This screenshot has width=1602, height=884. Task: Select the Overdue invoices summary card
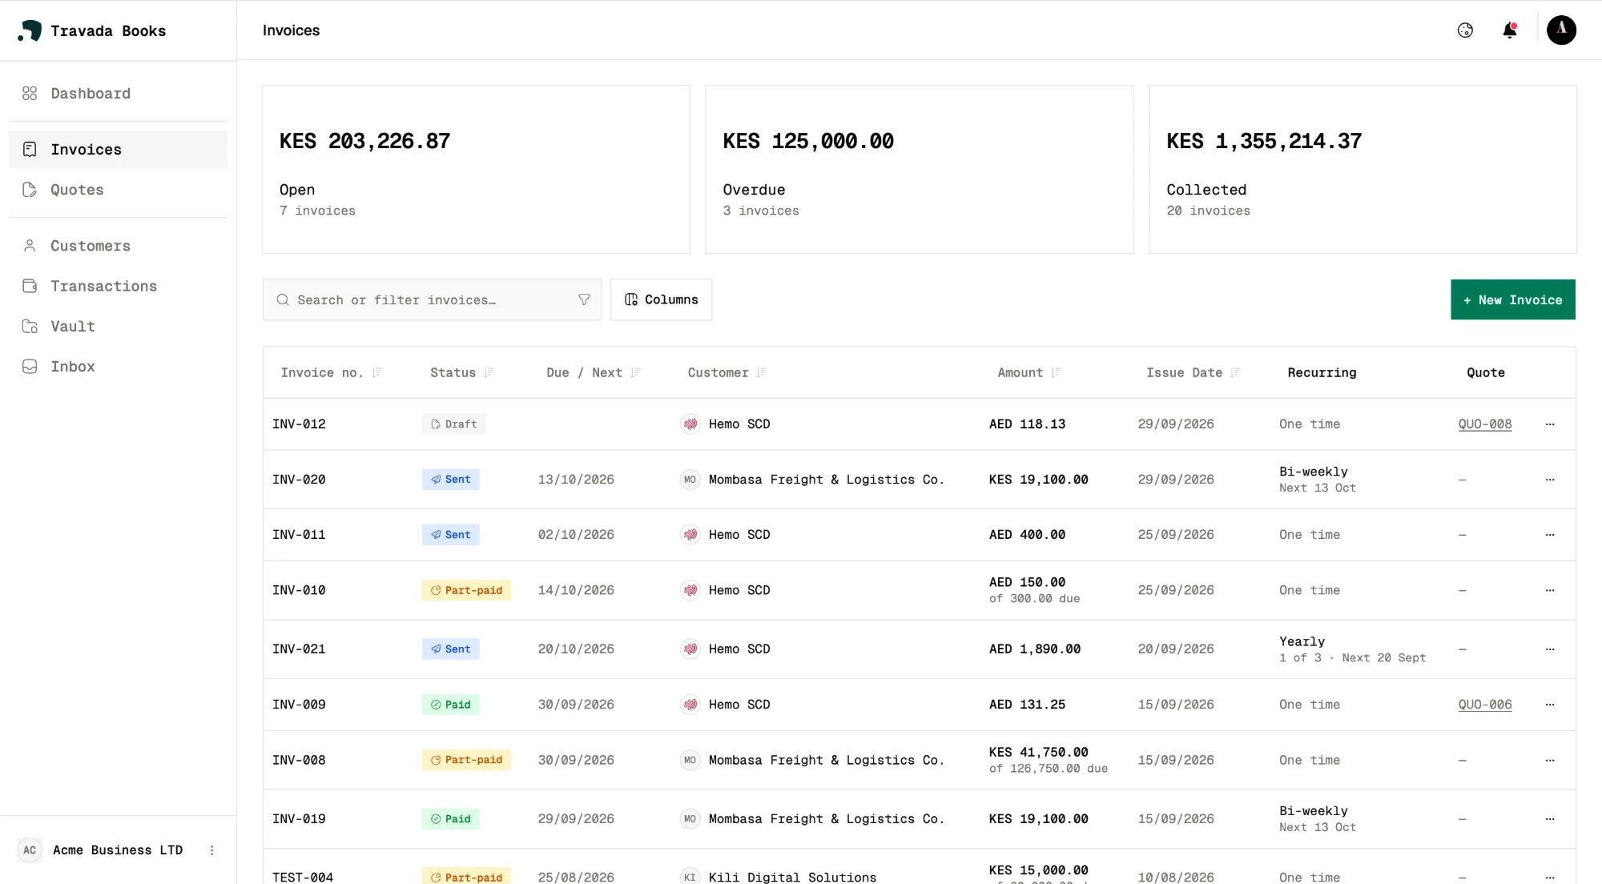point(919,170)
